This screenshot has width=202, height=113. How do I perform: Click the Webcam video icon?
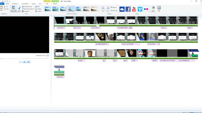pos(23,7)
